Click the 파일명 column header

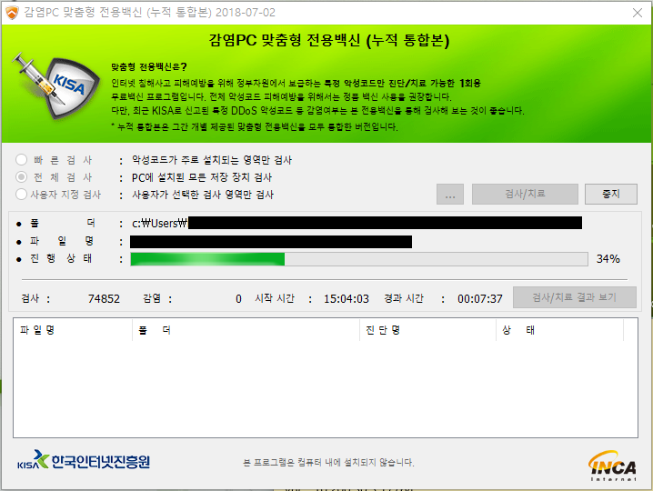pos(73,330)
